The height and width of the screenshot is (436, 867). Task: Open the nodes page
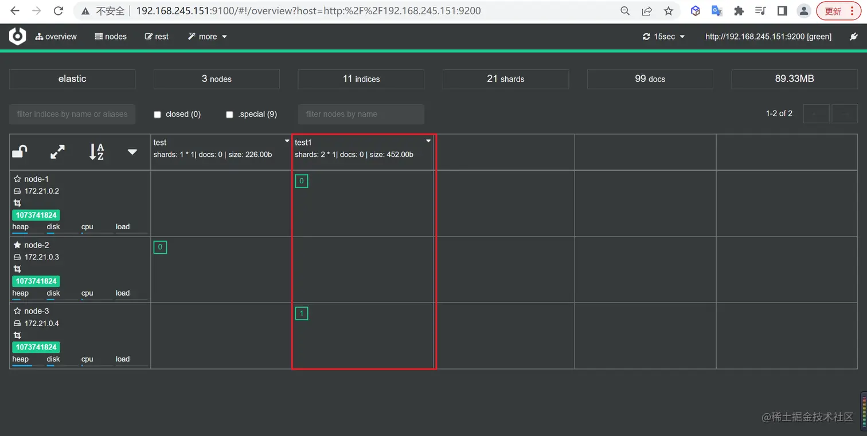[111, 37]
